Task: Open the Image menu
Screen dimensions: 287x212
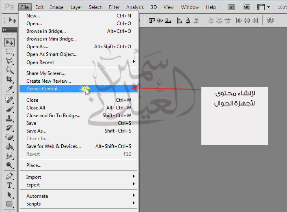Action: [x=57, y=7]
